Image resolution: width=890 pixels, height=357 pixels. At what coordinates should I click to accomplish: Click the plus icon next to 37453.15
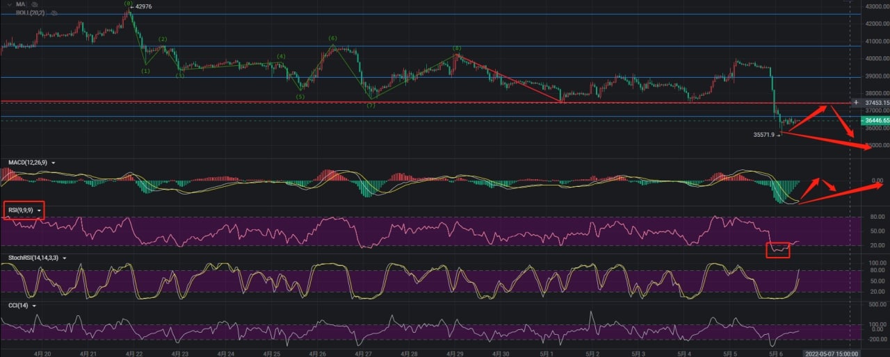click(x=856, y=102)
